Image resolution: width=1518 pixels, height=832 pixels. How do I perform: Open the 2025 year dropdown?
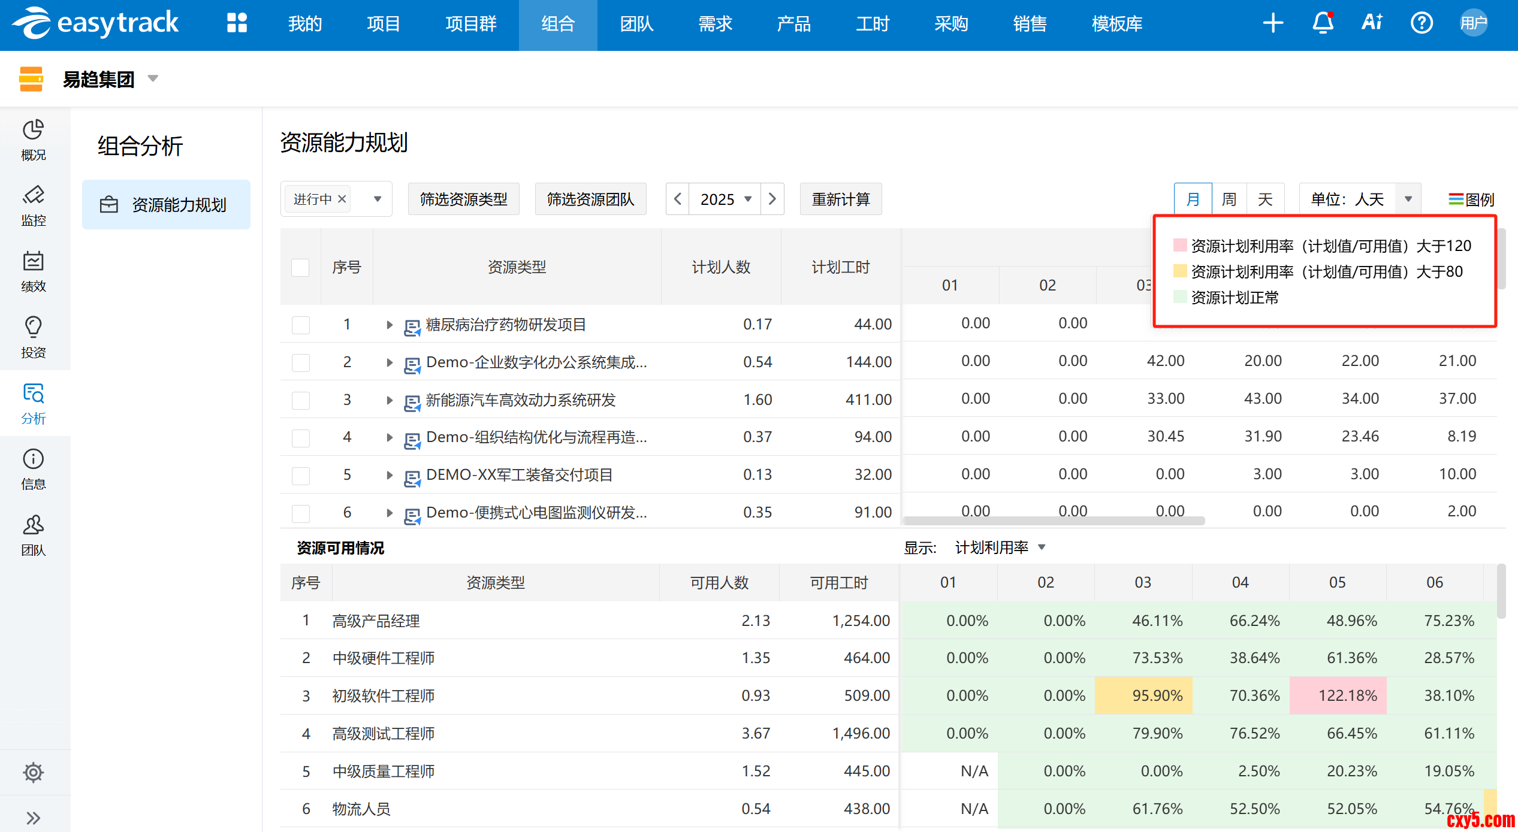click(x=725, y=199)
